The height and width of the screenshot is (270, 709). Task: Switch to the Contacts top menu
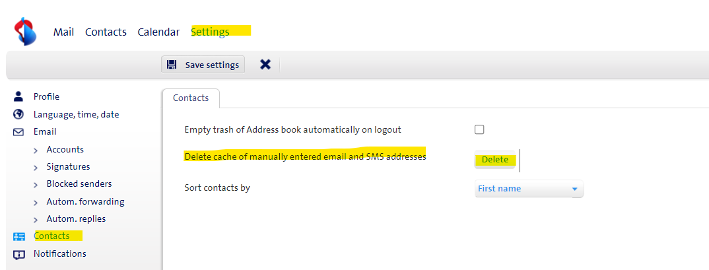coord(106,32)
